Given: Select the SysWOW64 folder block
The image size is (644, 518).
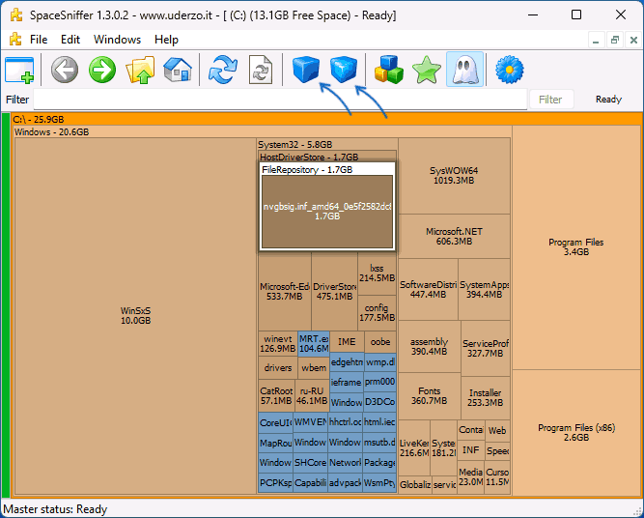Looking at the screenshot, I should coord(454,175).
